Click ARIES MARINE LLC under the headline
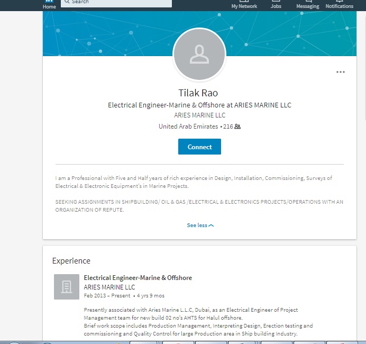The image size is (366, 344). [199, 115]
